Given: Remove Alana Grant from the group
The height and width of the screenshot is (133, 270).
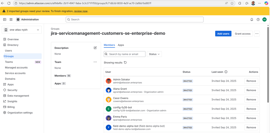Looking at the screenshot, I should 251,90.
